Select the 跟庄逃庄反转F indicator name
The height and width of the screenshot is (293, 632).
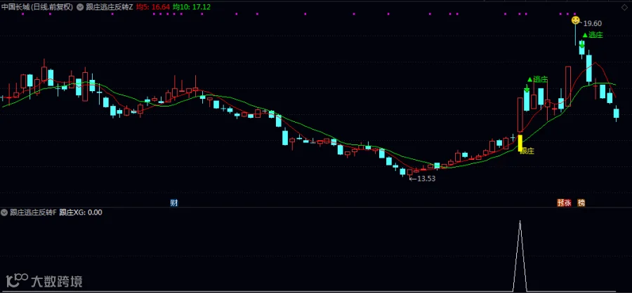pyautogui.click(x=34, y=212)
